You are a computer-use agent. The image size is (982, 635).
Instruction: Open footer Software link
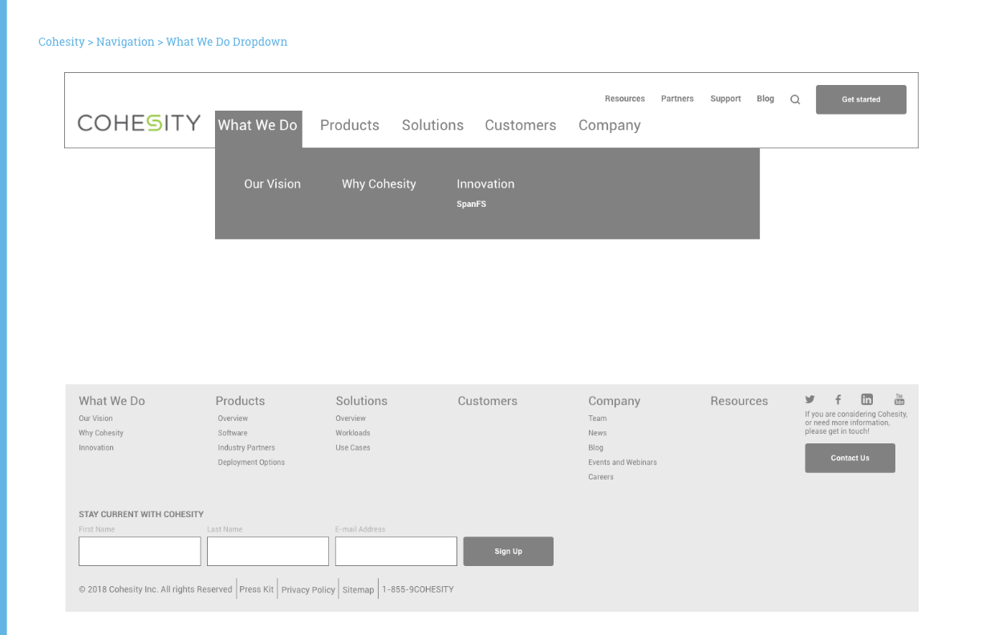click(x=233, y=433)
